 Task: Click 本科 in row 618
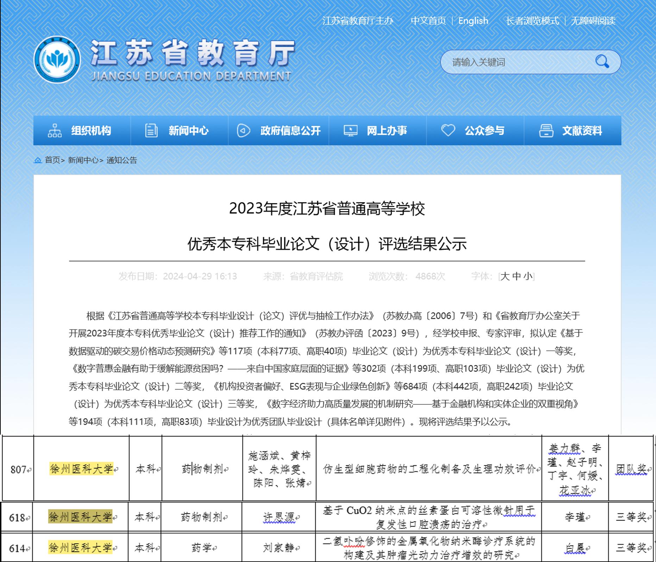click(x=145, y=517)
